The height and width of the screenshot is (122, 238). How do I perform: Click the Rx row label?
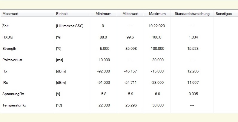tap(5, 82)
